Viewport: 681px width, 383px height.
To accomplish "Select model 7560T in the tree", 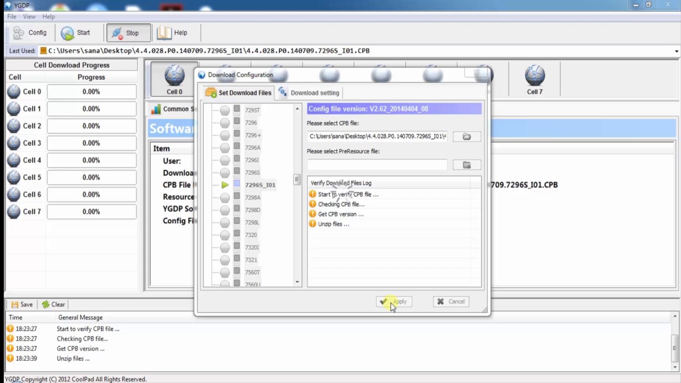I will click(x=252, y=272).
